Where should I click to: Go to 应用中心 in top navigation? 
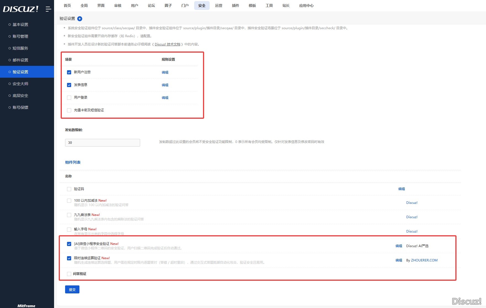click(306, 6)
